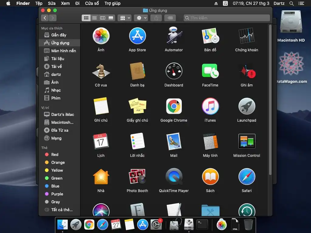This screenshot has width=311, height=233.
Task: Switch to icon view mode
Action: coord(86,18)
